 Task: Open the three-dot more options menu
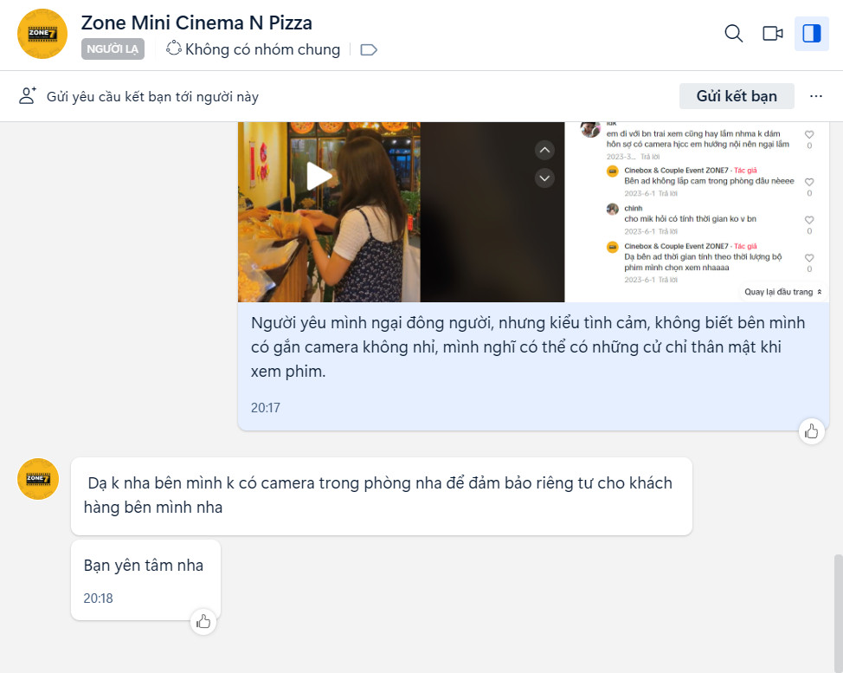pos(815,96)
